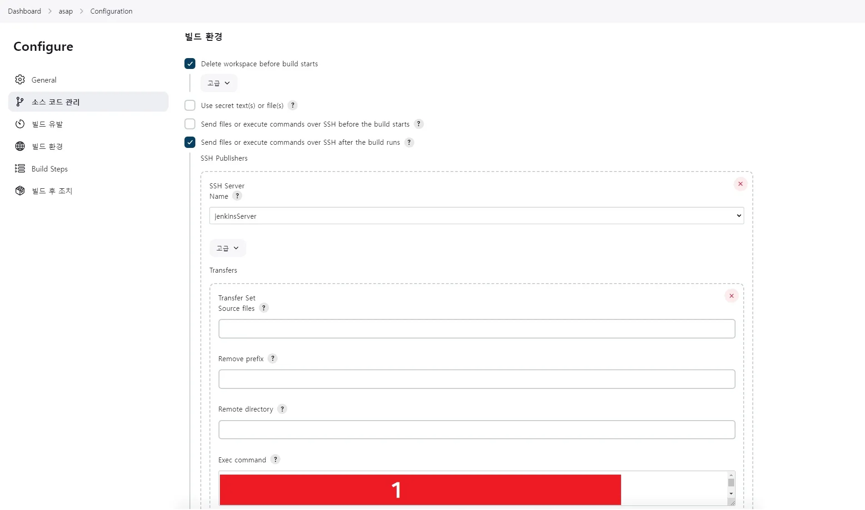The width and height of the screenshot is (865, 510).
Task: Click the build triggers clock icon
Action: click(20, 124)
